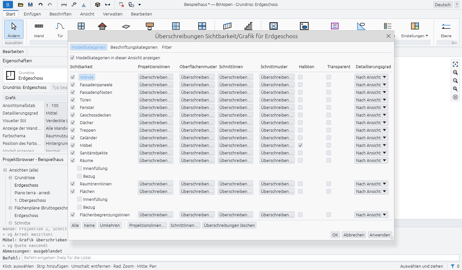The height and width of the screenshot is (270, 462).
Task: Open Detaillierungsgrad dropdown for Flächenbegrenzungslinien
Action: click(372, 215)
